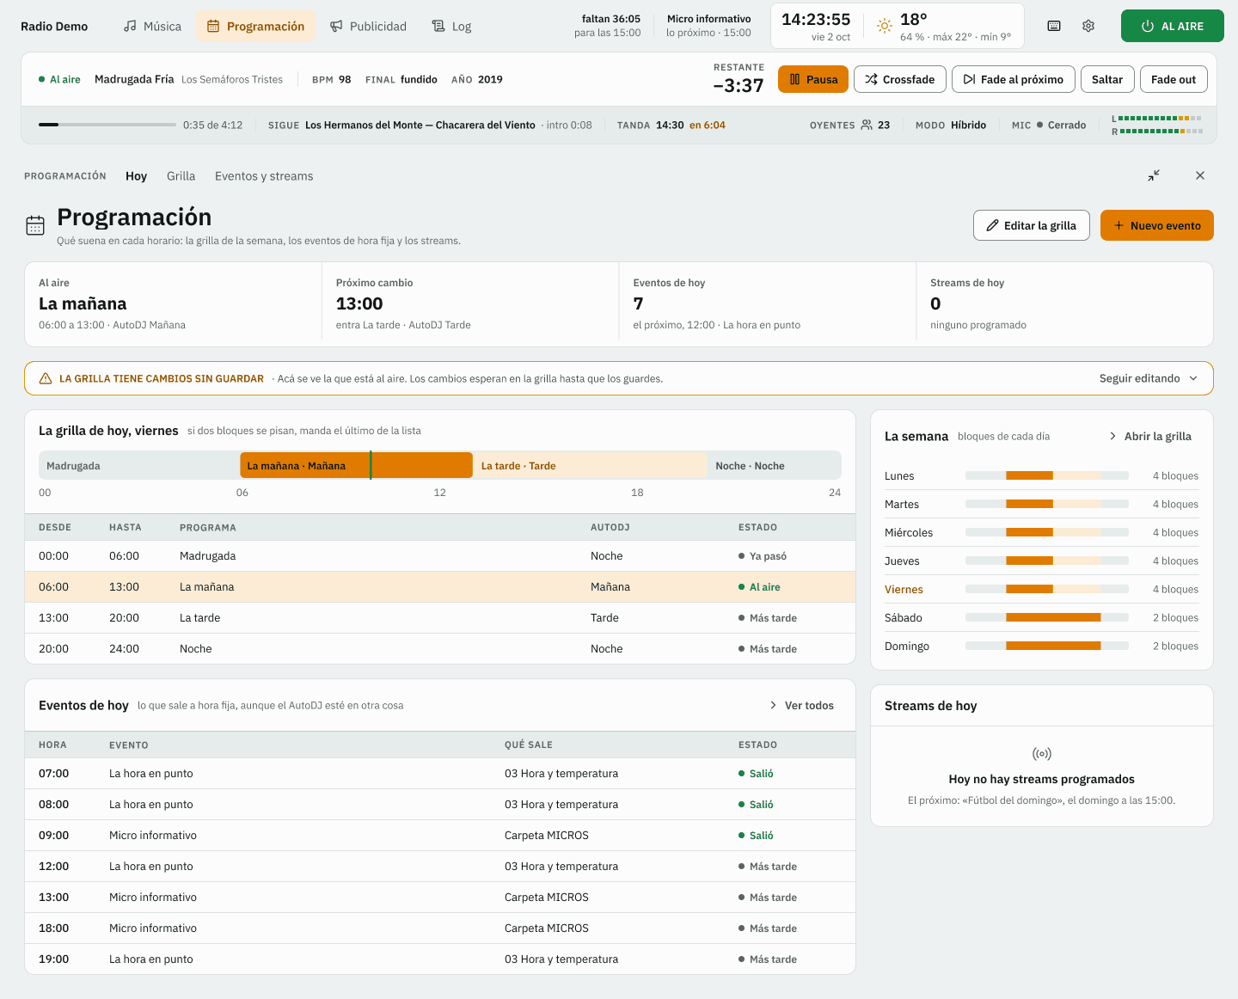Image resolution: width=1238 pixels, height=999 pixels.
Task: Open Abrir la grilla link
Action: [1150, 436]
